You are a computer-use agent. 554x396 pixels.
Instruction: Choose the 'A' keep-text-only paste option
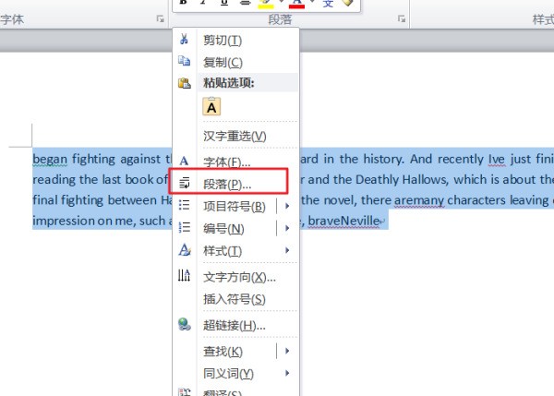click(211, 107)
